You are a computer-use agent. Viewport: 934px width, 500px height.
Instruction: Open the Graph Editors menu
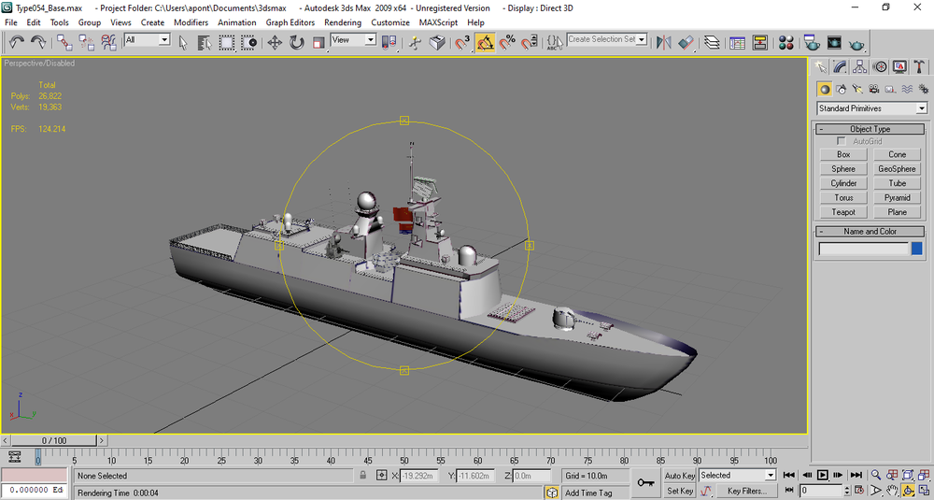290,22
